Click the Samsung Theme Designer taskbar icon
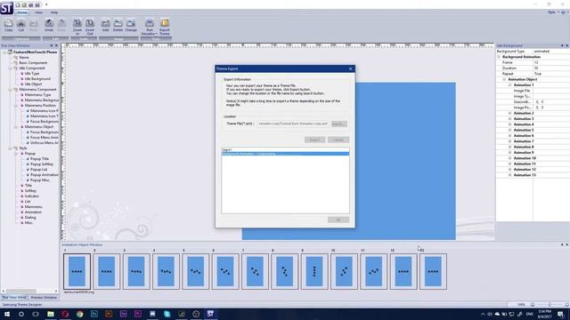The height and width of the screenshot is (320, 570). 210,314
